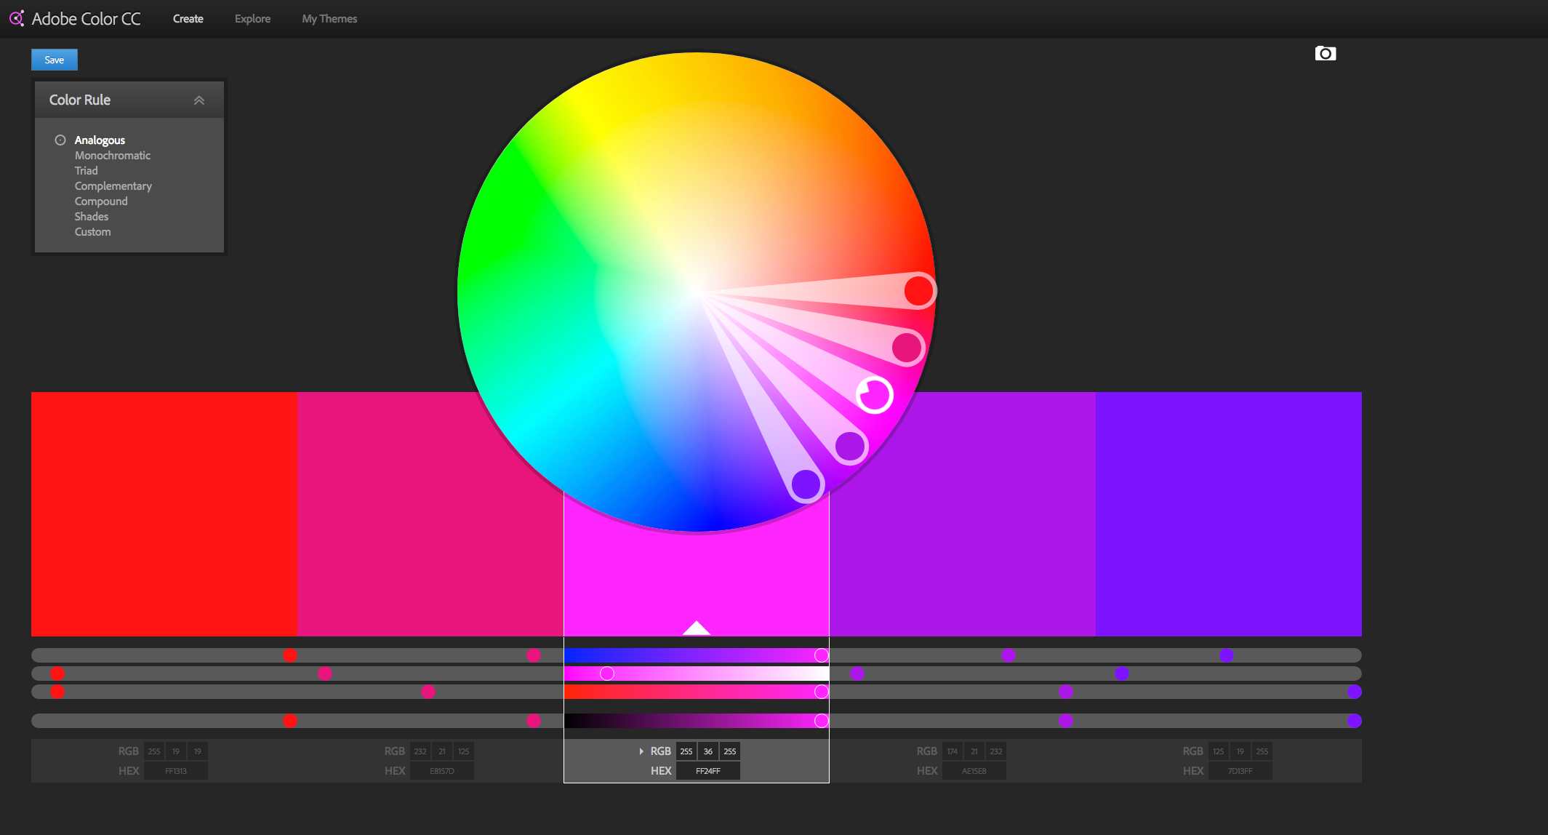Choose the Complementary color rule
1548x835 pixels.
tap(113, 186)
